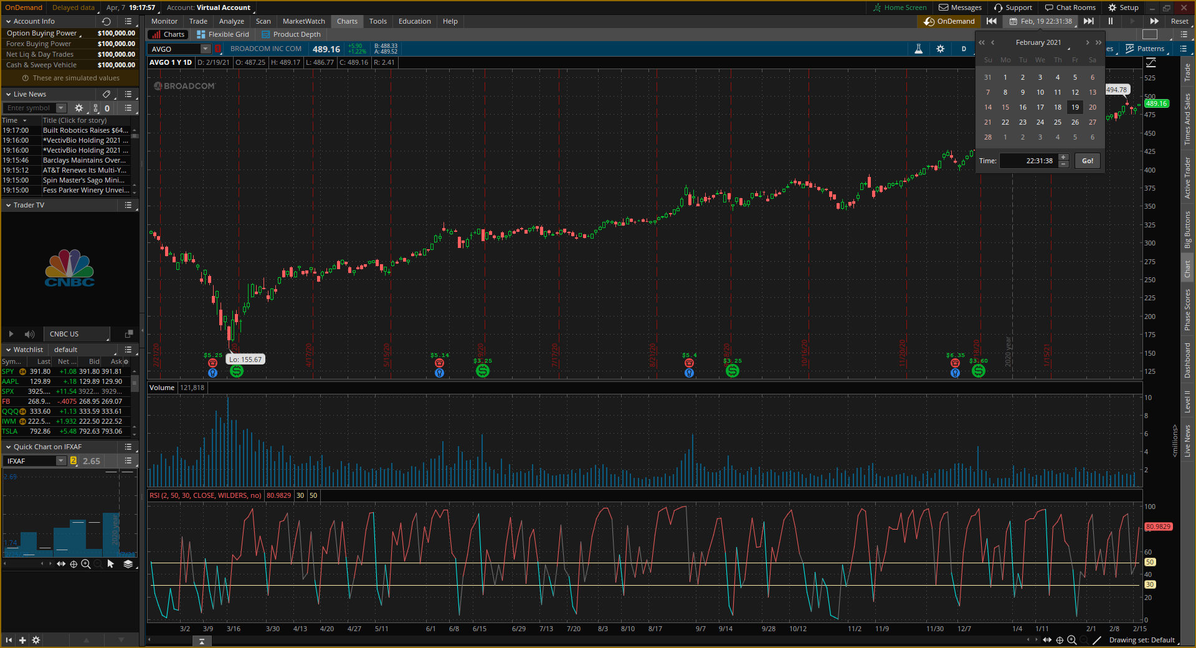
Task: Switch to the Flexible Grid subtab
Action: point(223,34)
